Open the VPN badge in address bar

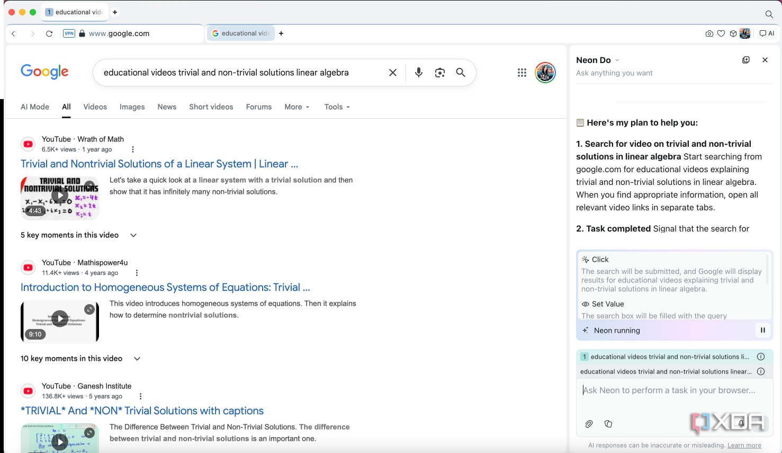click(69, 33)
